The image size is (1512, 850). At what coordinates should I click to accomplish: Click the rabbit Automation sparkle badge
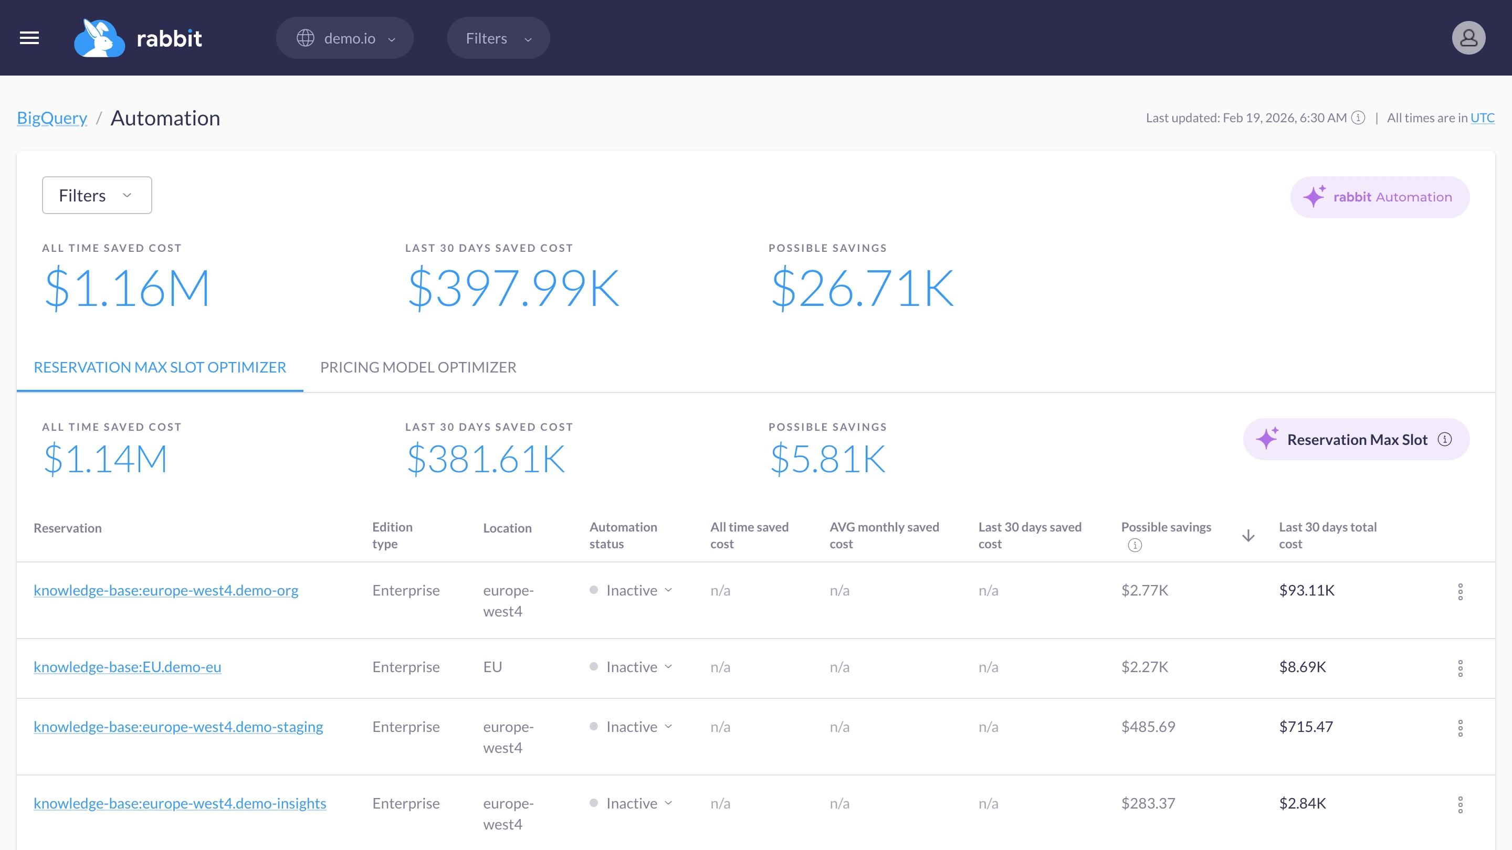click(x=1379, y=197)
